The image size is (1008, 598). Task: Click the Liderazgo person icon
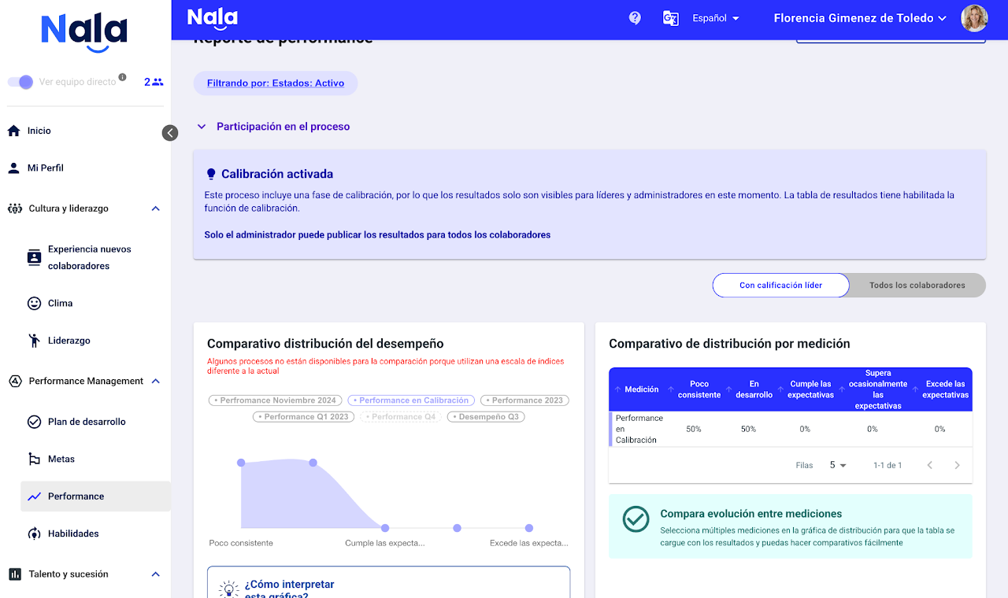point(34,341)
